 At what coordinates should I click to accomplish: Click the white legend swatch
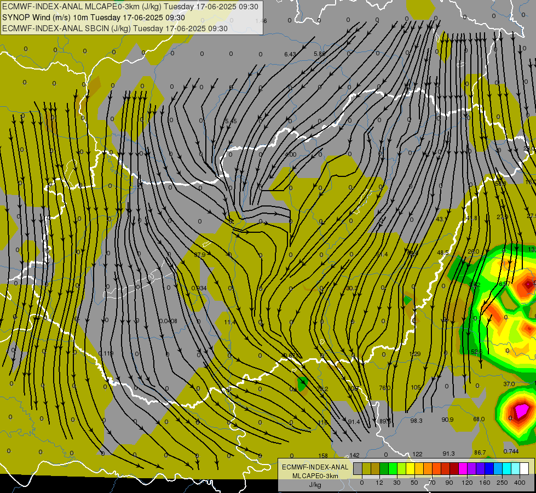525,468
